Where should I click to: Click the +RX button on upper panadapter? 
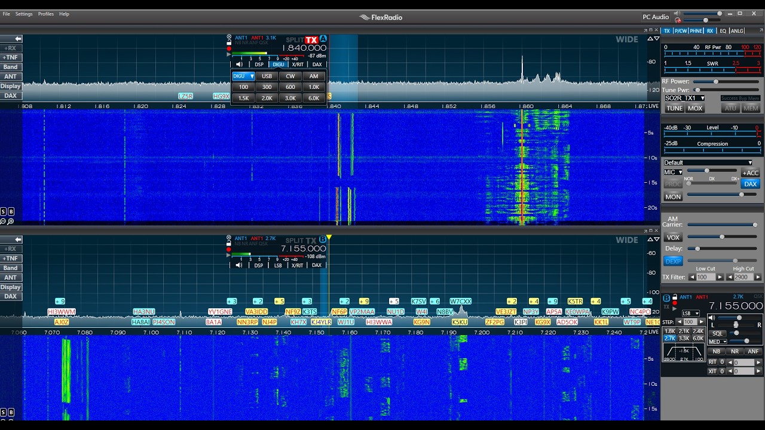tap(10, 48)
